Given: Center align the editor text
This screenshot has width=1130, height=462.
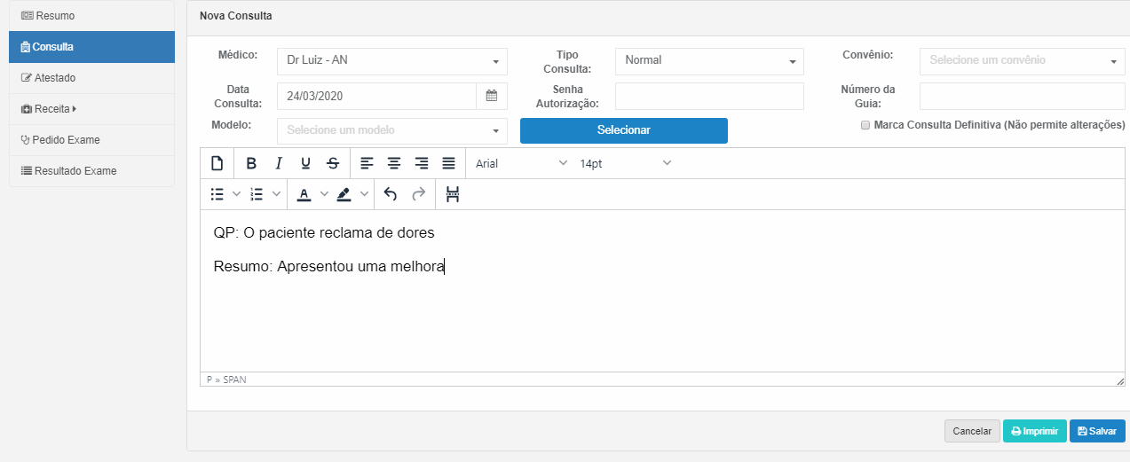Looking at the screenshot, I should [394, 163].
